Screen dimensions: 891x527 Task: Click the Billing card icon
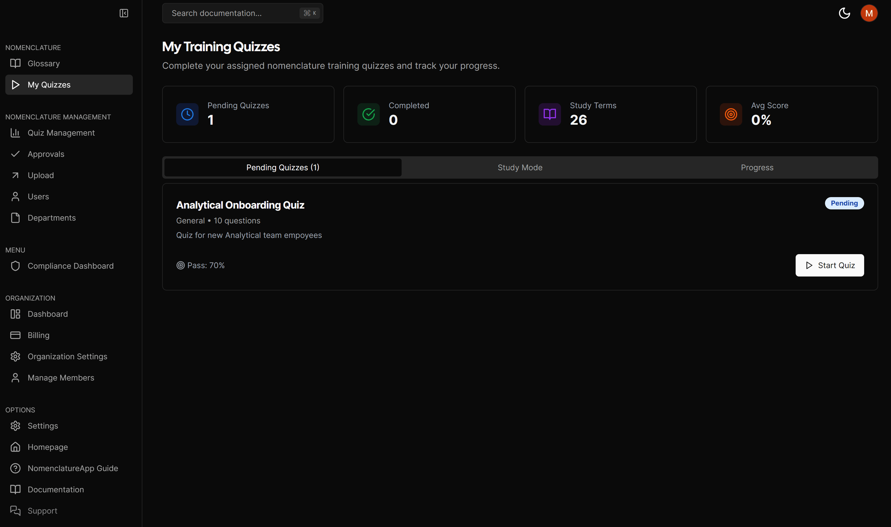coord(15,335)
